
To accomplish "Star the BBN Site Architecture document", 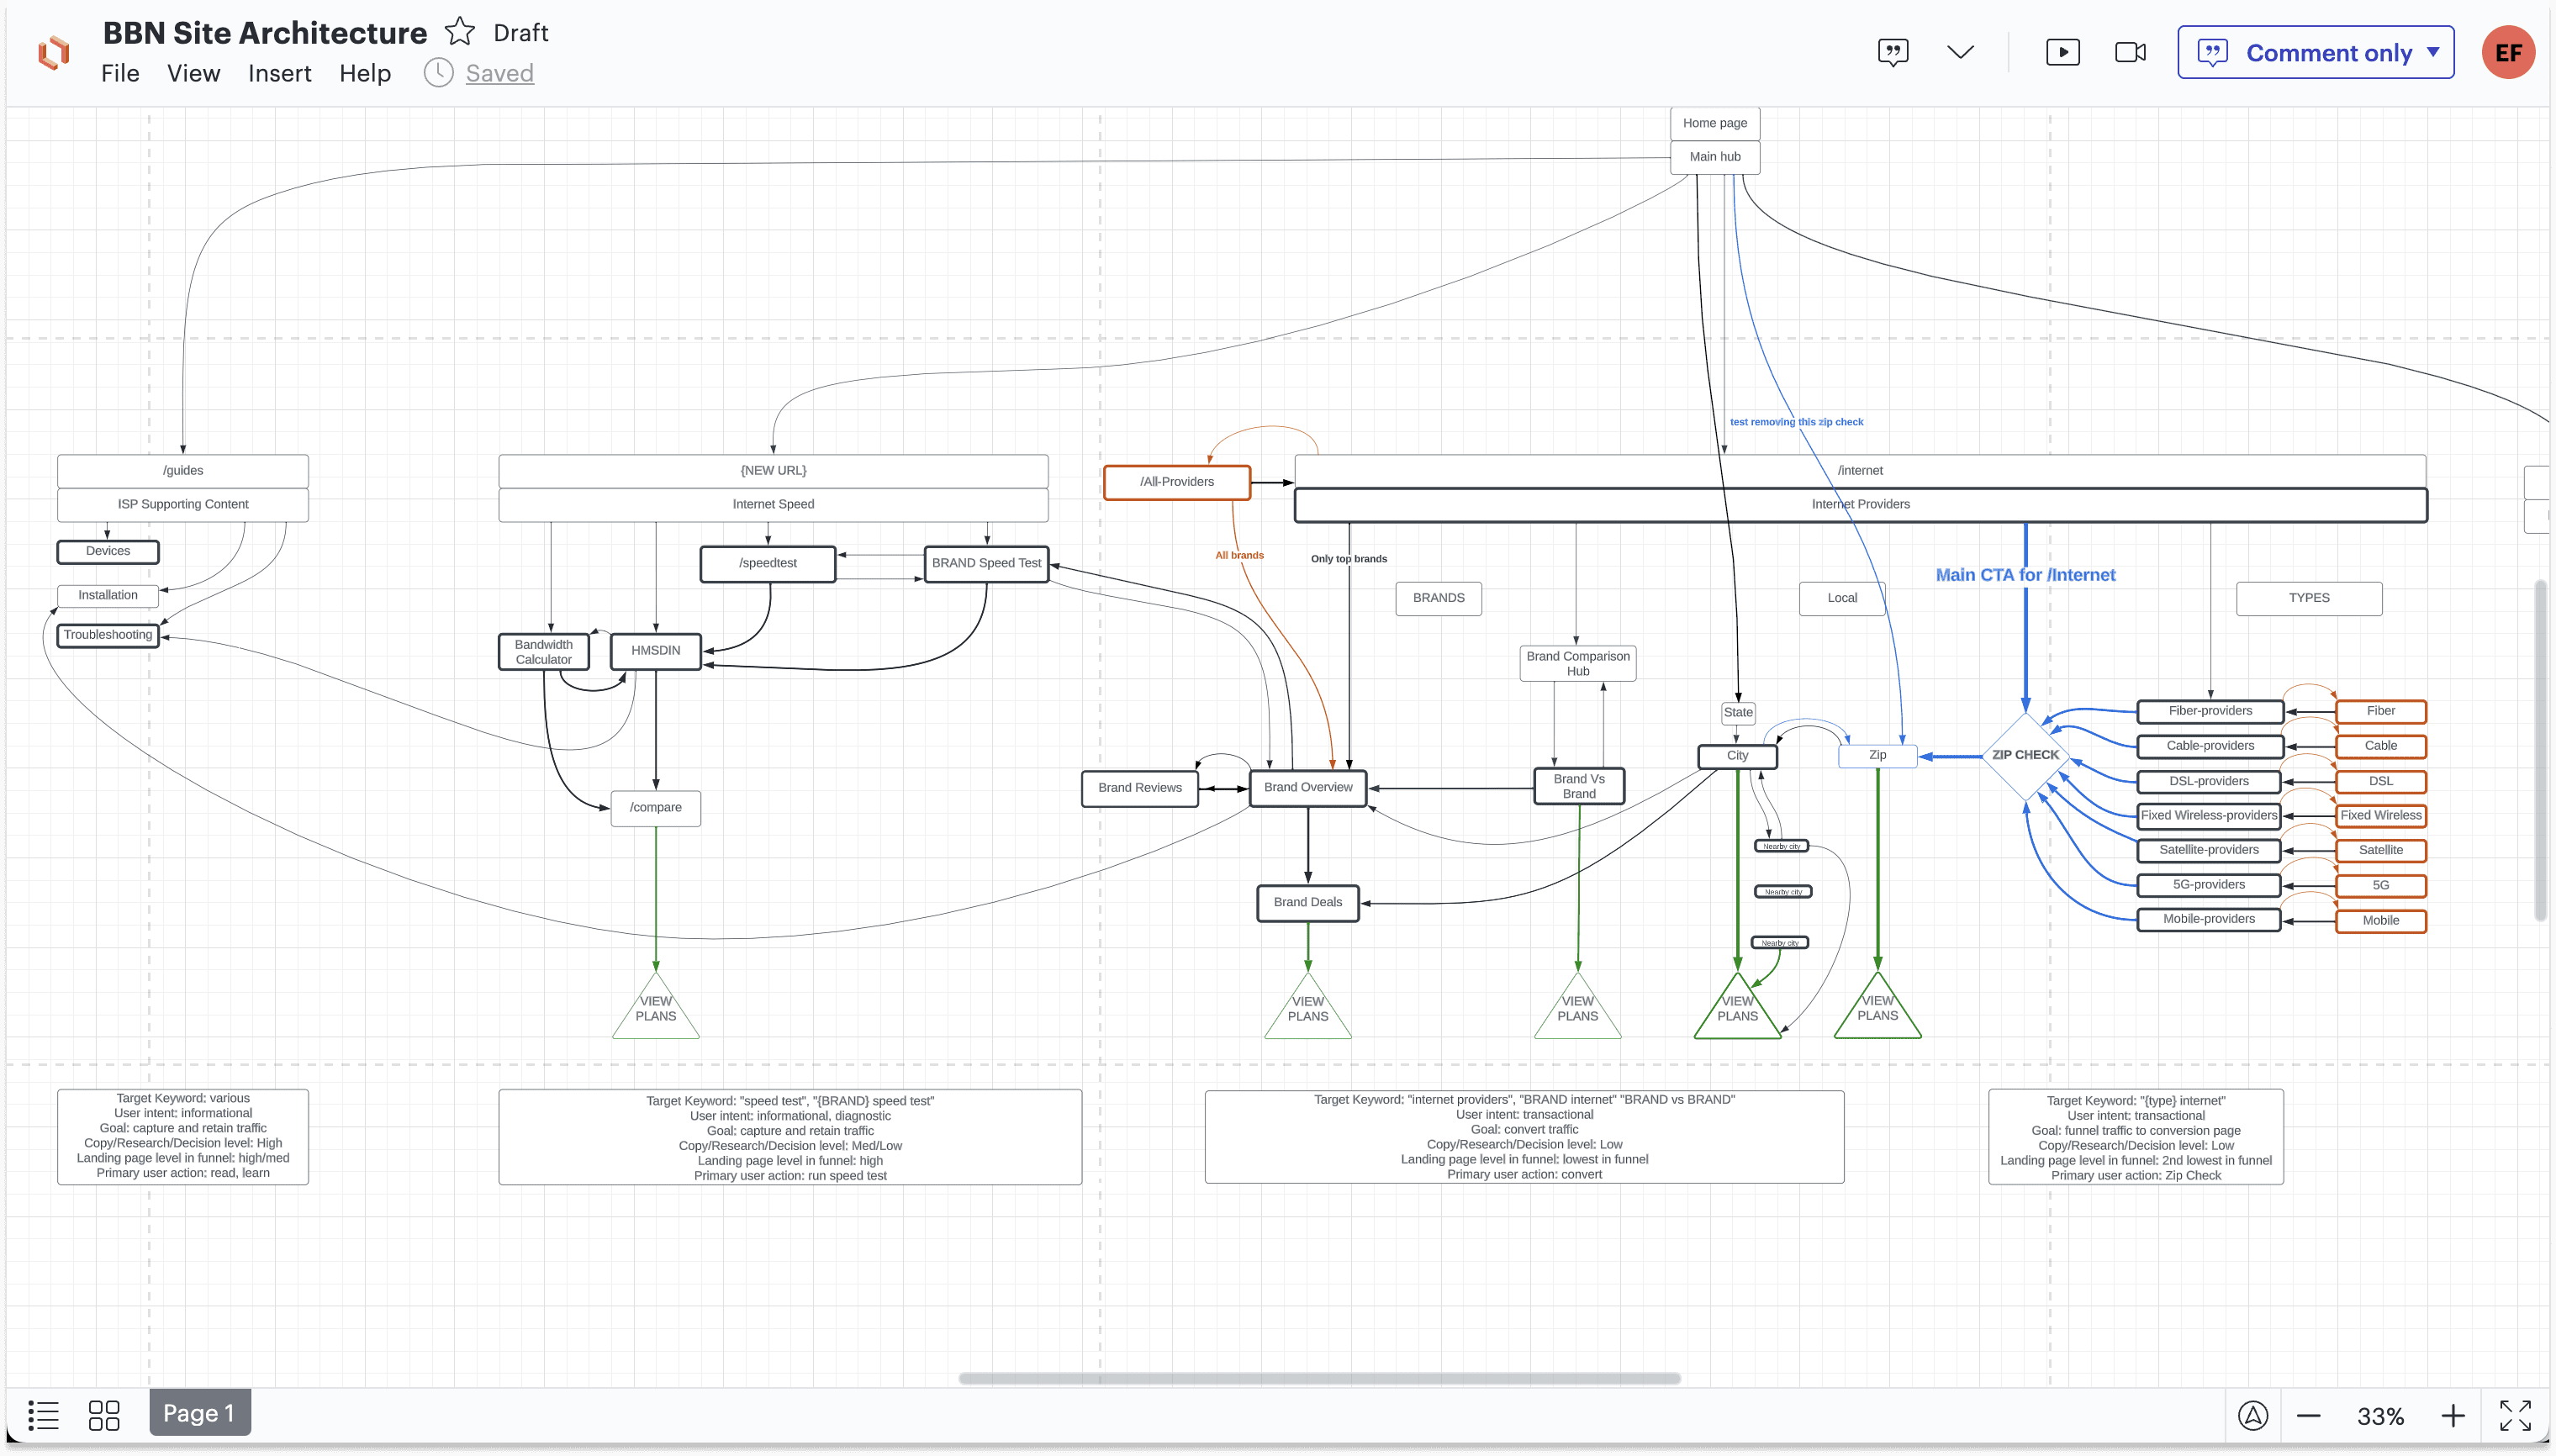I will pos(460,32).
